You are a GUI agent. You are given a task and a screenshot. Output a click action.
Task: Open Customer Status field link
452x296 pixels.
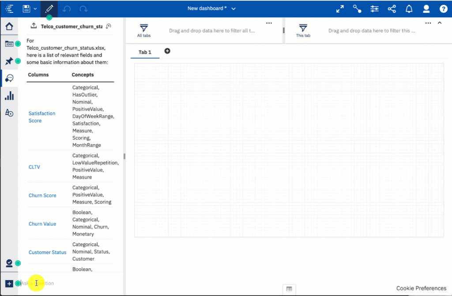point(48,252)
